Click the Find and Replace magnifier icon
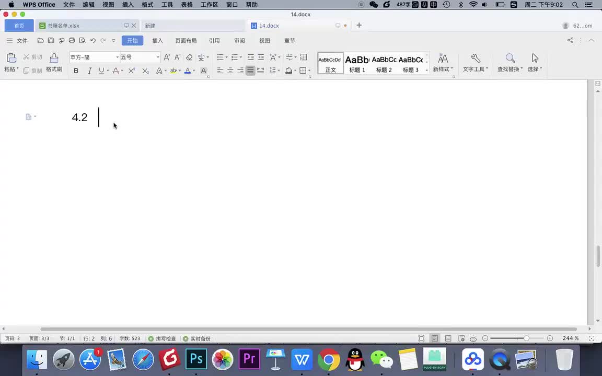Viewport: 602px width, 376px height. (x=510, y=58)
